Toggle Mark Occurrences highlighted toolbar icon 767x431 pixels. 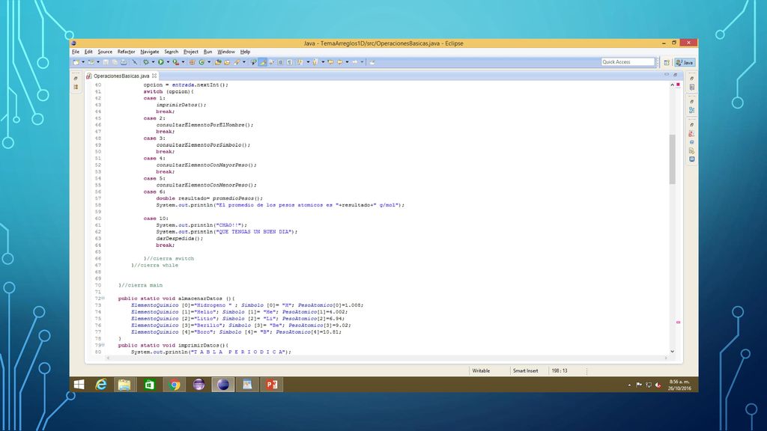click(x=262, y=62)
